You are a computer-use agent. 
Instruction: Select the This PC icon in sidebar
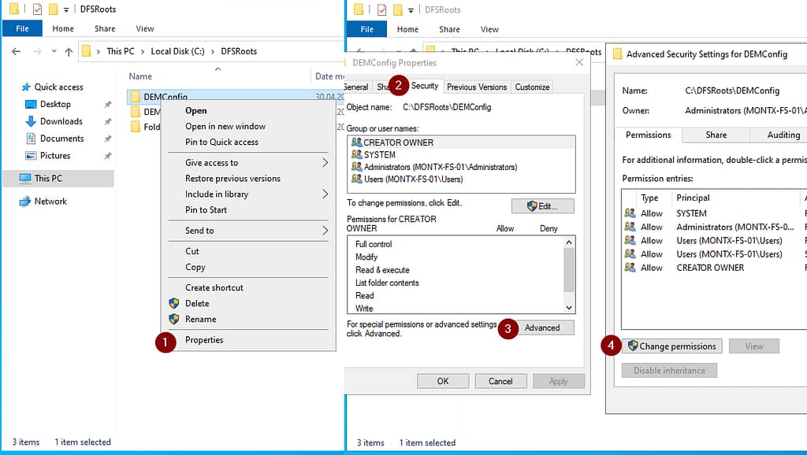tap(25, 179)
